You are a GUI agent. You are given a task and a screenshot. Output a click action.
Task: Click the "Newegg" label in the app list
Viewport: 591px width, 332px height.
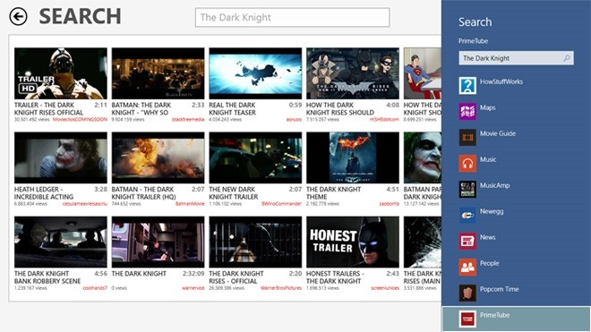point(492,211)
